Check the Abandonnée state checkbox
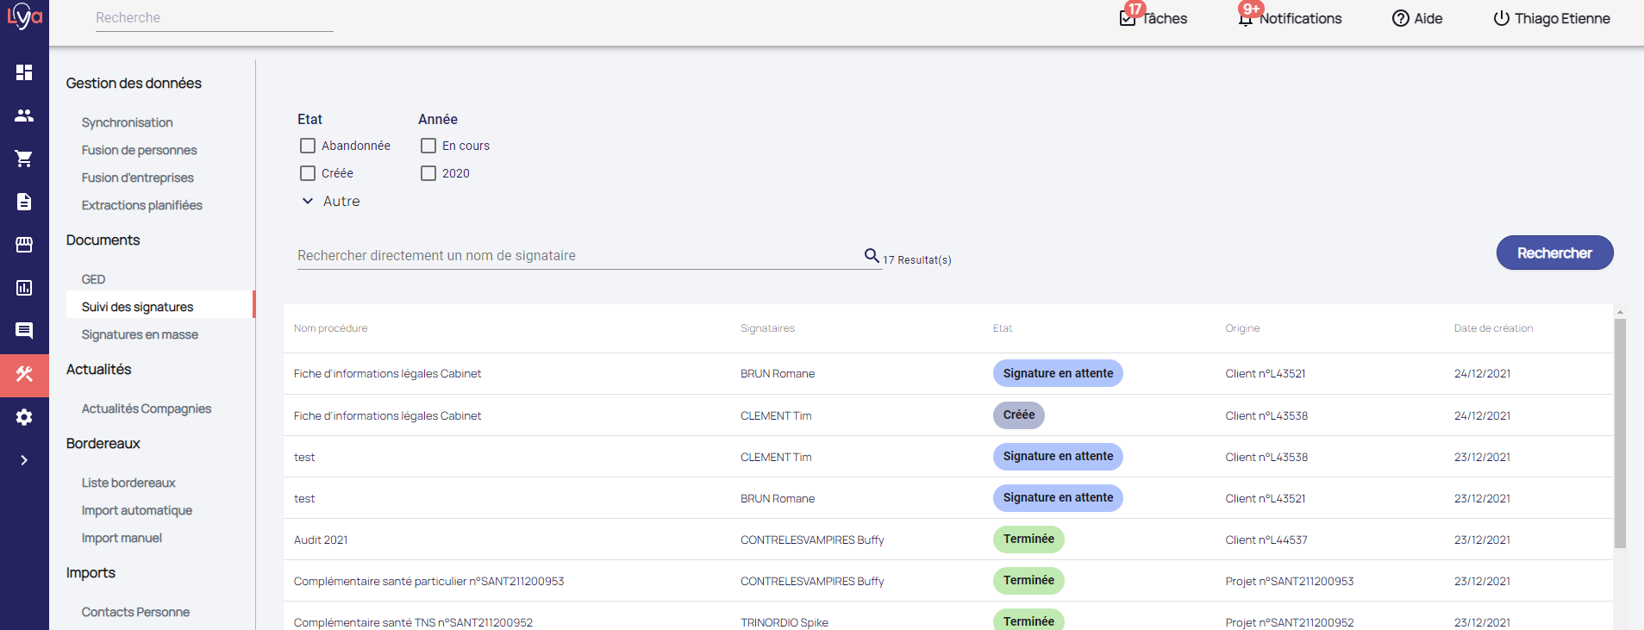Viewport: 1644px width, 630px height. pyautogui.click(x=308, y=146)
